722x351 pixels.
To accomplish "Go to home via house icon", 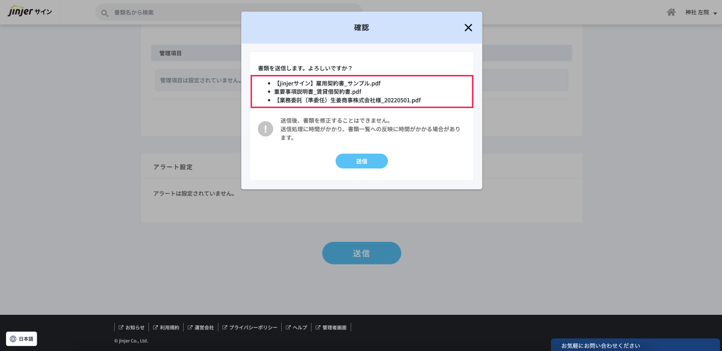I will (x=671, y=12).
